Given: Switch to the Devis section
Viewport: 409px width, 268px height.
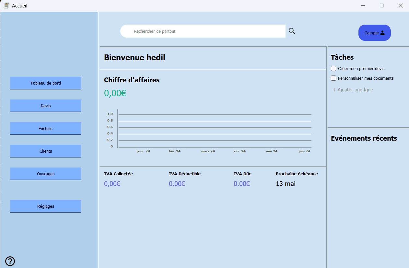Looking at the screenshot, I should 45,106.
